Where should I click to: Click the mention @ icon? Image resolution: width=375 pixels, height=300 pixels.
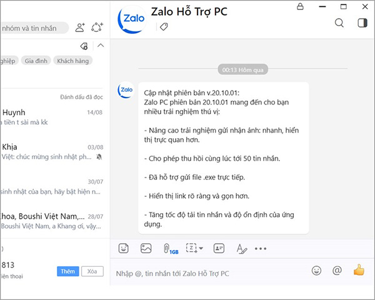pos(337,271)
